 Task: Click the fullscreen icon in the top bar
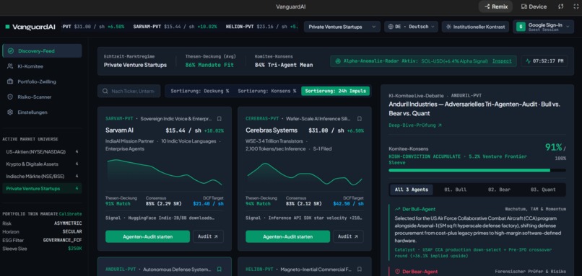pos(576,6)
